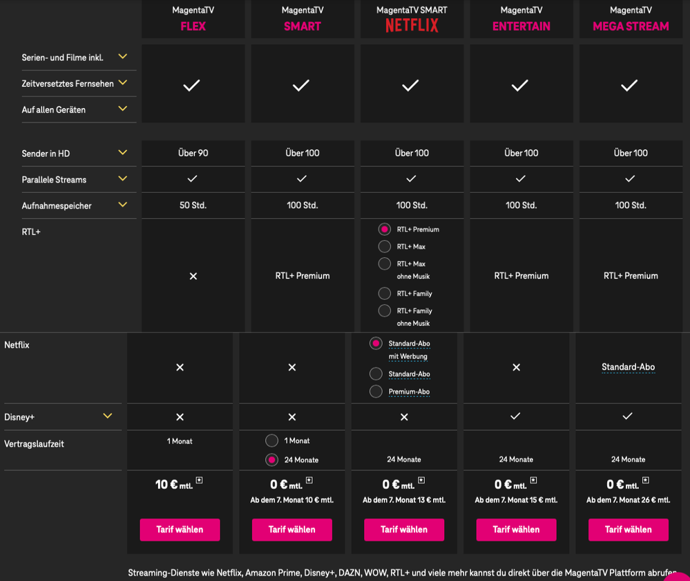Screen dimensions: 690x581
Task: Select 1 Monat contract duration for SMART
Action: (x=272, y=441)
